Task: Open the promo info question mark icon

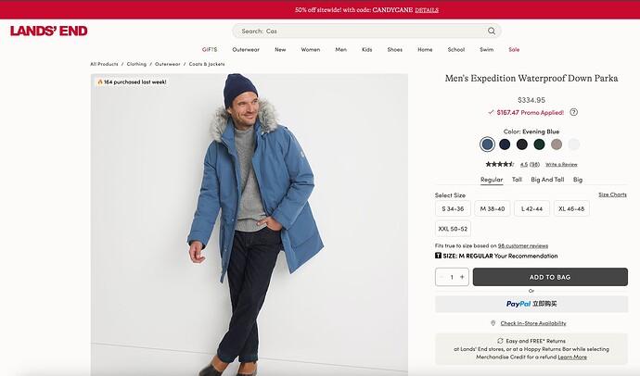Action: 573,112
